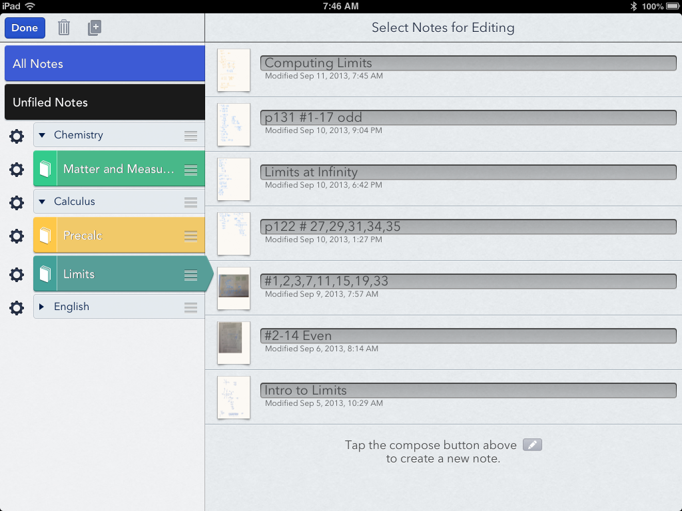Collapse the Calculus divider
Viewport: 682px width, 511px height.
[42, 202]
